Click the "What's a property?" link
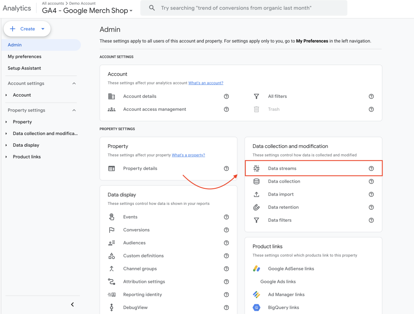414x314 pixels. (x=188, y=155)
